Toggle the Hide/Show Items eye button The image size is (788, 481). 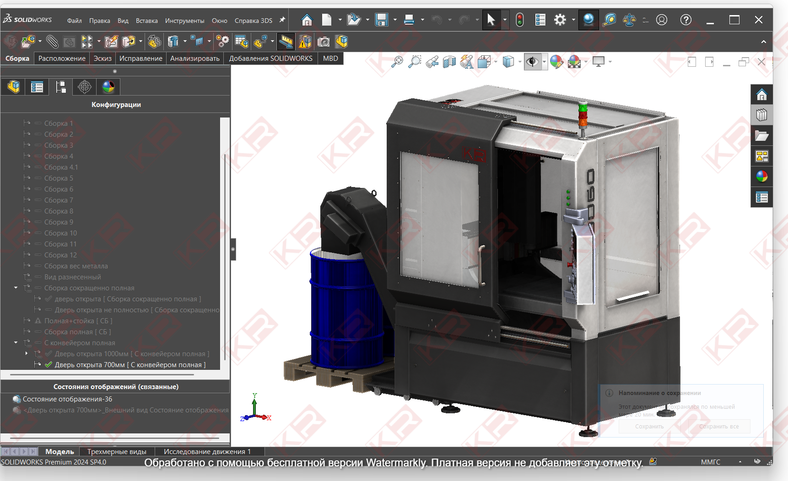click(x=532, y=62)
